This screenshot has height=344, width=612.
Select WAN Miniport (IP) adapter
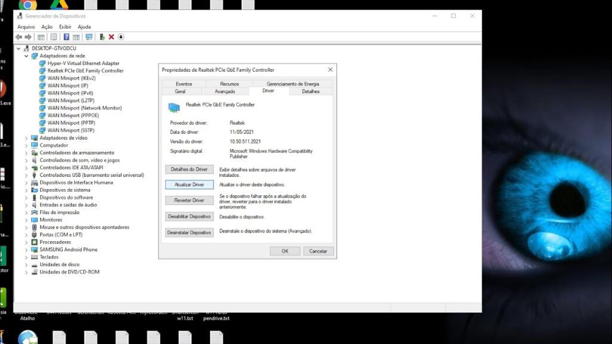point(68,85)
